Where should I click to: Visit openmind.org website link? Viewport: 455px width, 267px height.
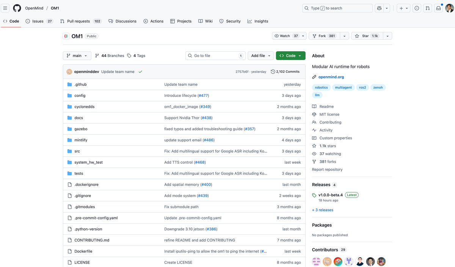pyautogui.click(x=331, y=77)
